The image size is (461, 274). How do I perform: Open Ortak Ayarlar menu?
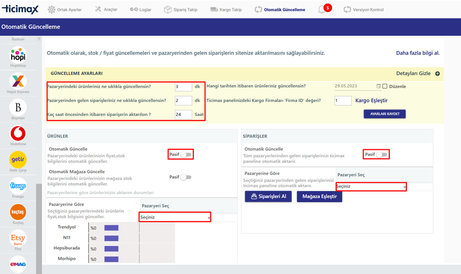(x=64, y=9)
